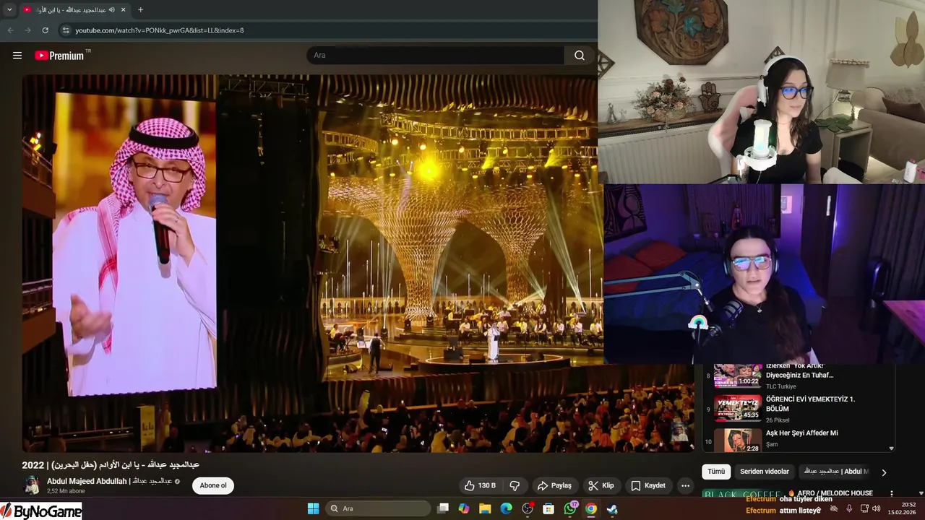Open Task View on taskbar

(443, 508)
